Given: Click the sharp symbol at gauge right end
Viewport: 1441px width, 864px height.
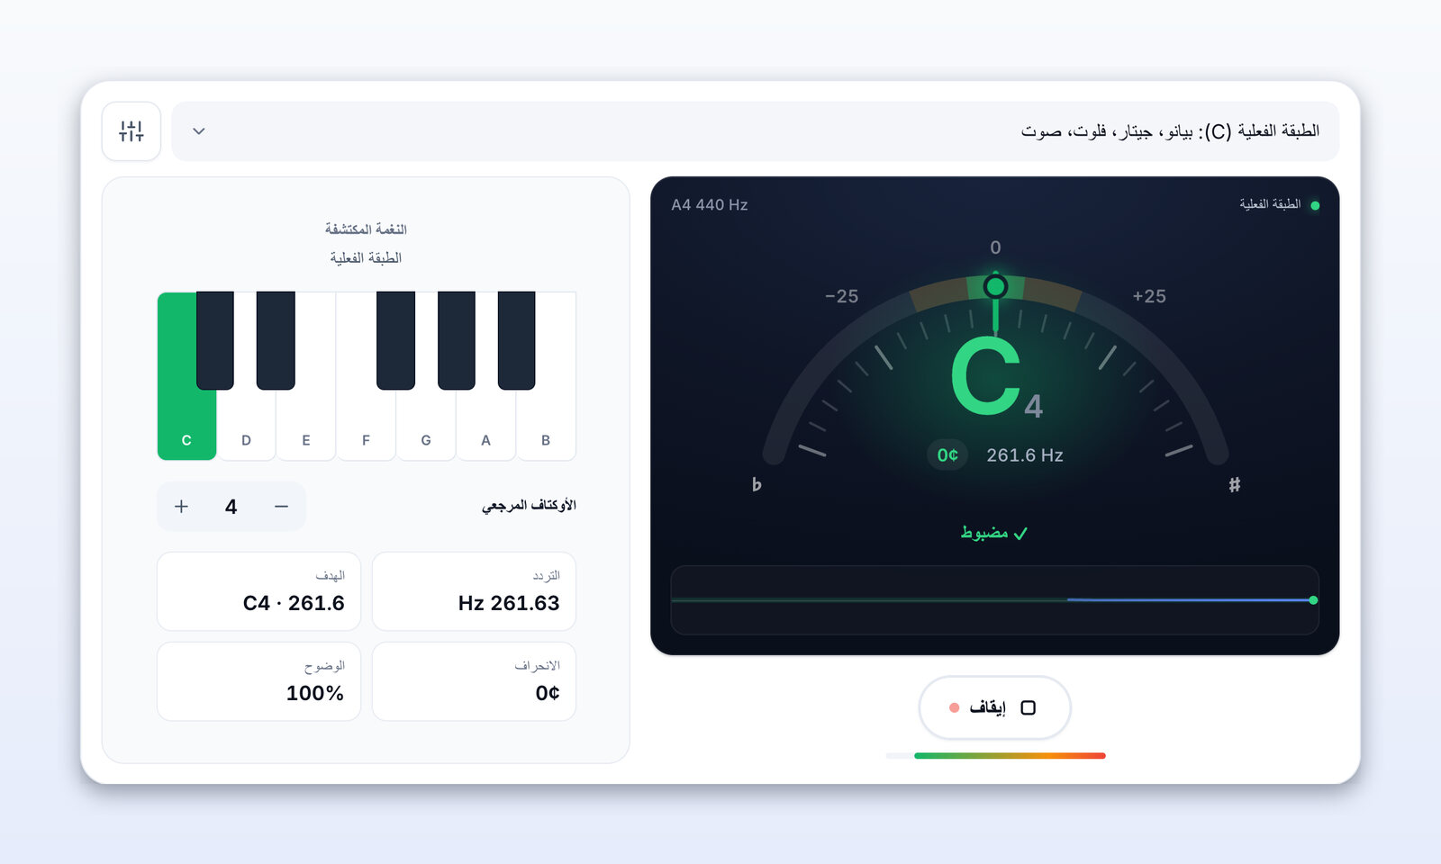Looking at the screenshot, I should pyautogui.click(x=1234, y=485).
